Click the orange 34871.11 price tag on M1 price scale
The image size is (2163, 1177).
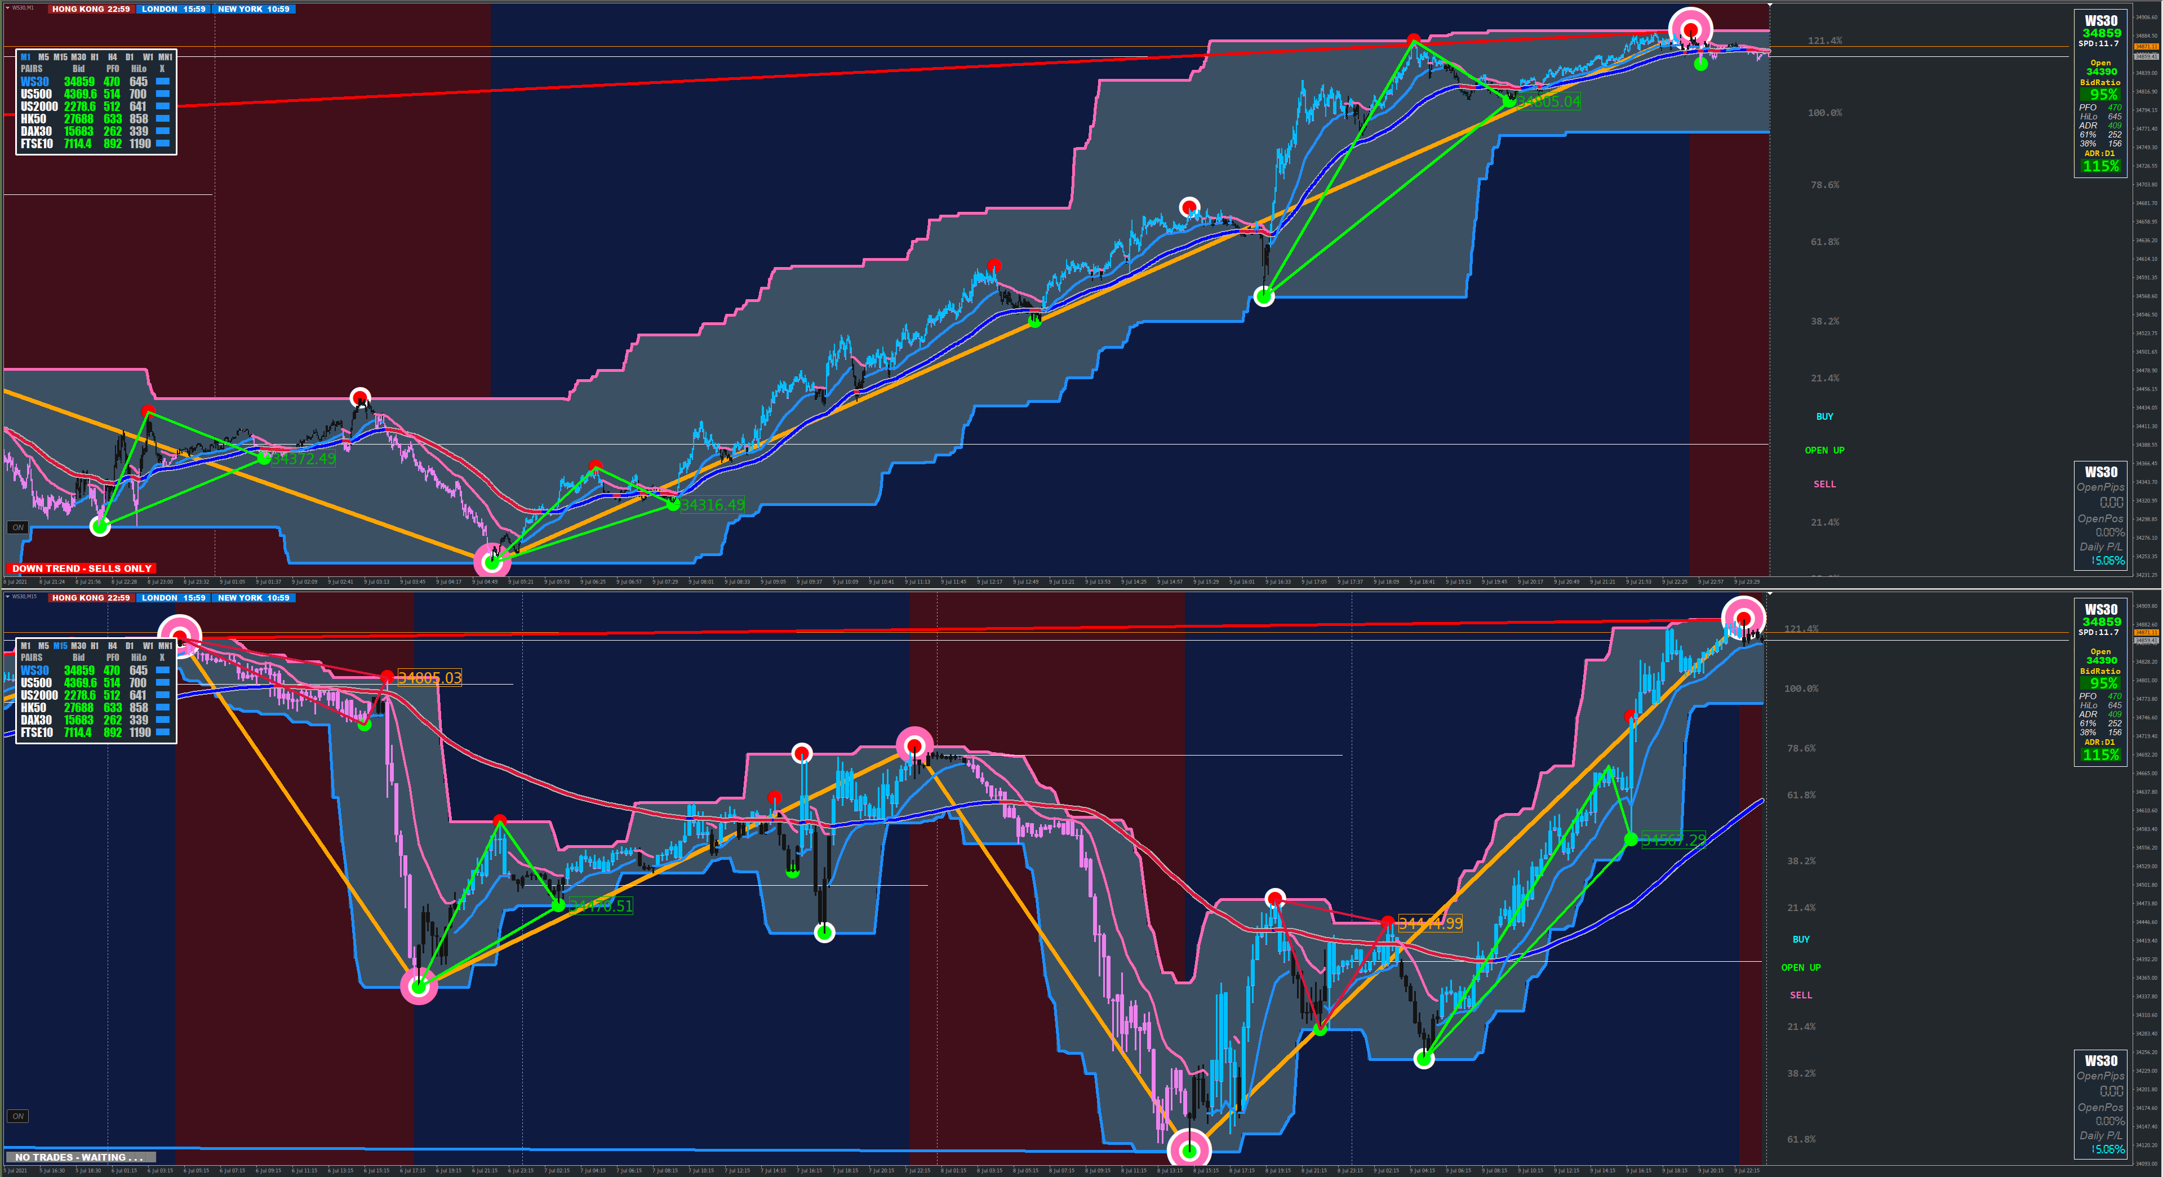tap(2147, 47)
